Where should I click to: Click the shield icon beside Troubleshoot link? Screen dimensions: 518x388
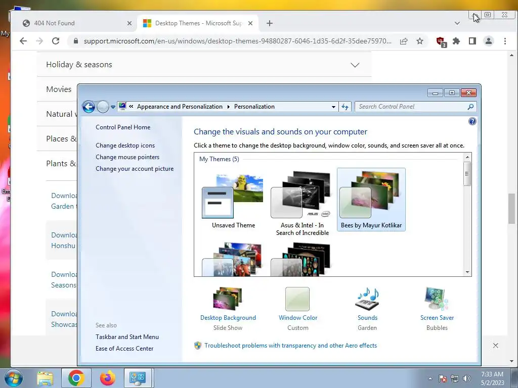tap(198, 346)
